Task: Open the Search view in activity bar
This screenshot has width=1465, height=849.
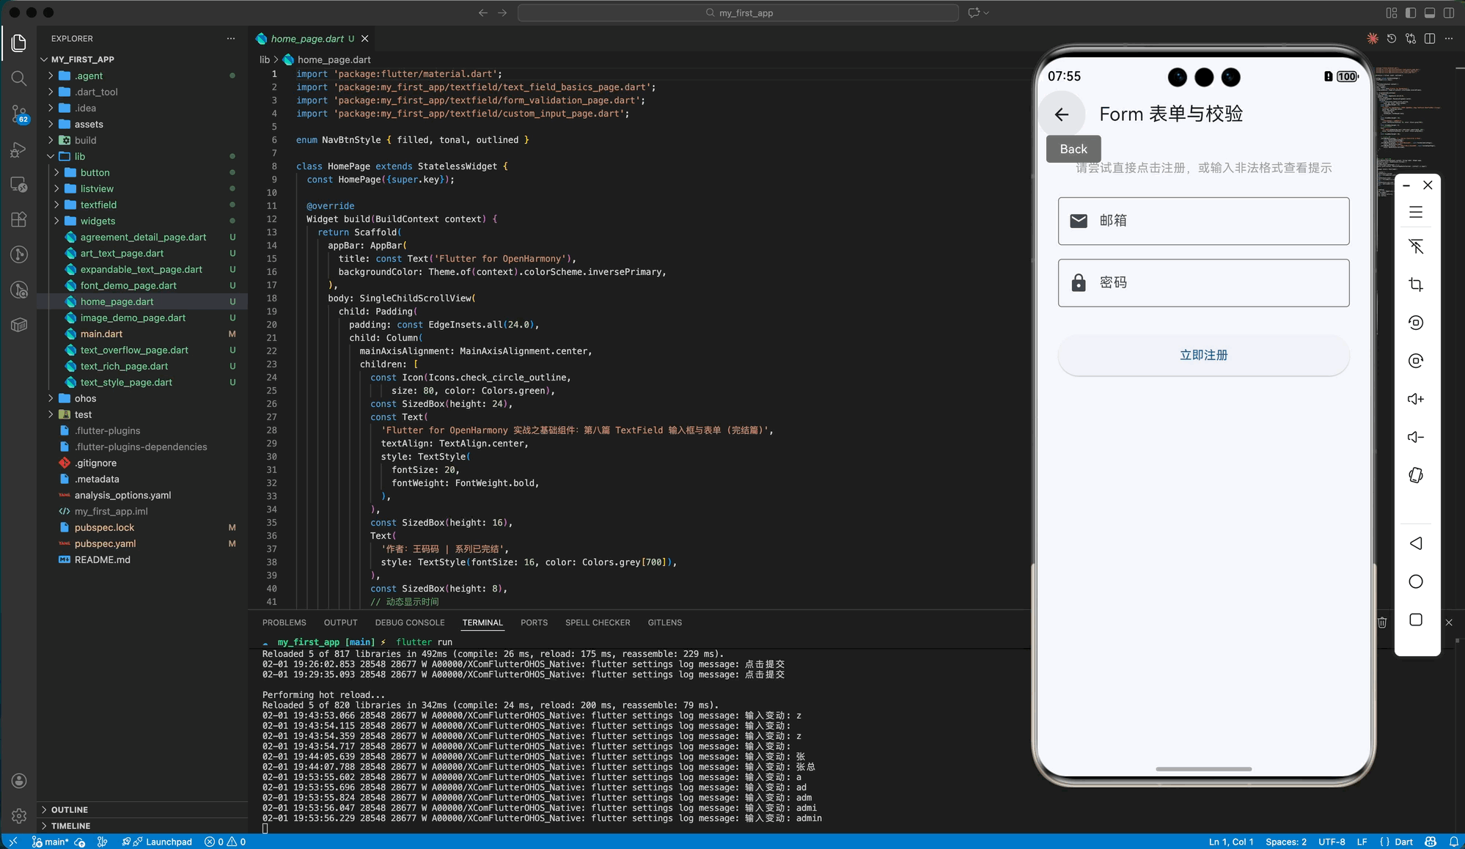Action: [x=19, y=78]
